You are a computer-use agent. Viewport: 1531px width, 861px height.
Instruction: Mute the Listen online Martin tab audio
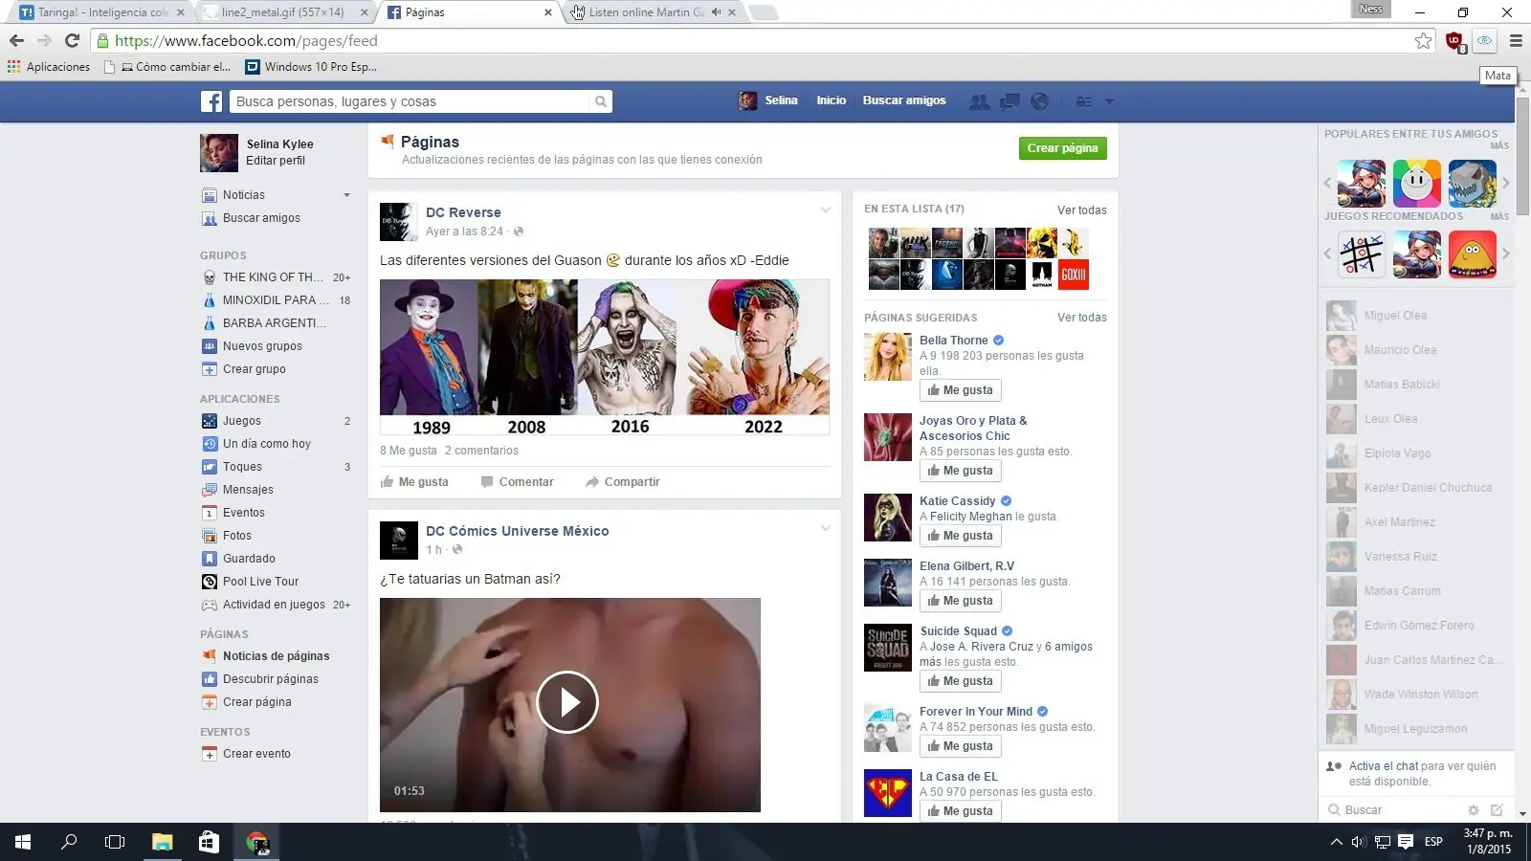(716, 12)
